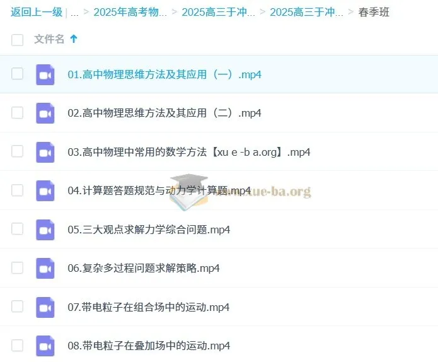Click video icon for 03 数学方法 file
The width and height of the screenshot is (438, 362).
point(45,152)
